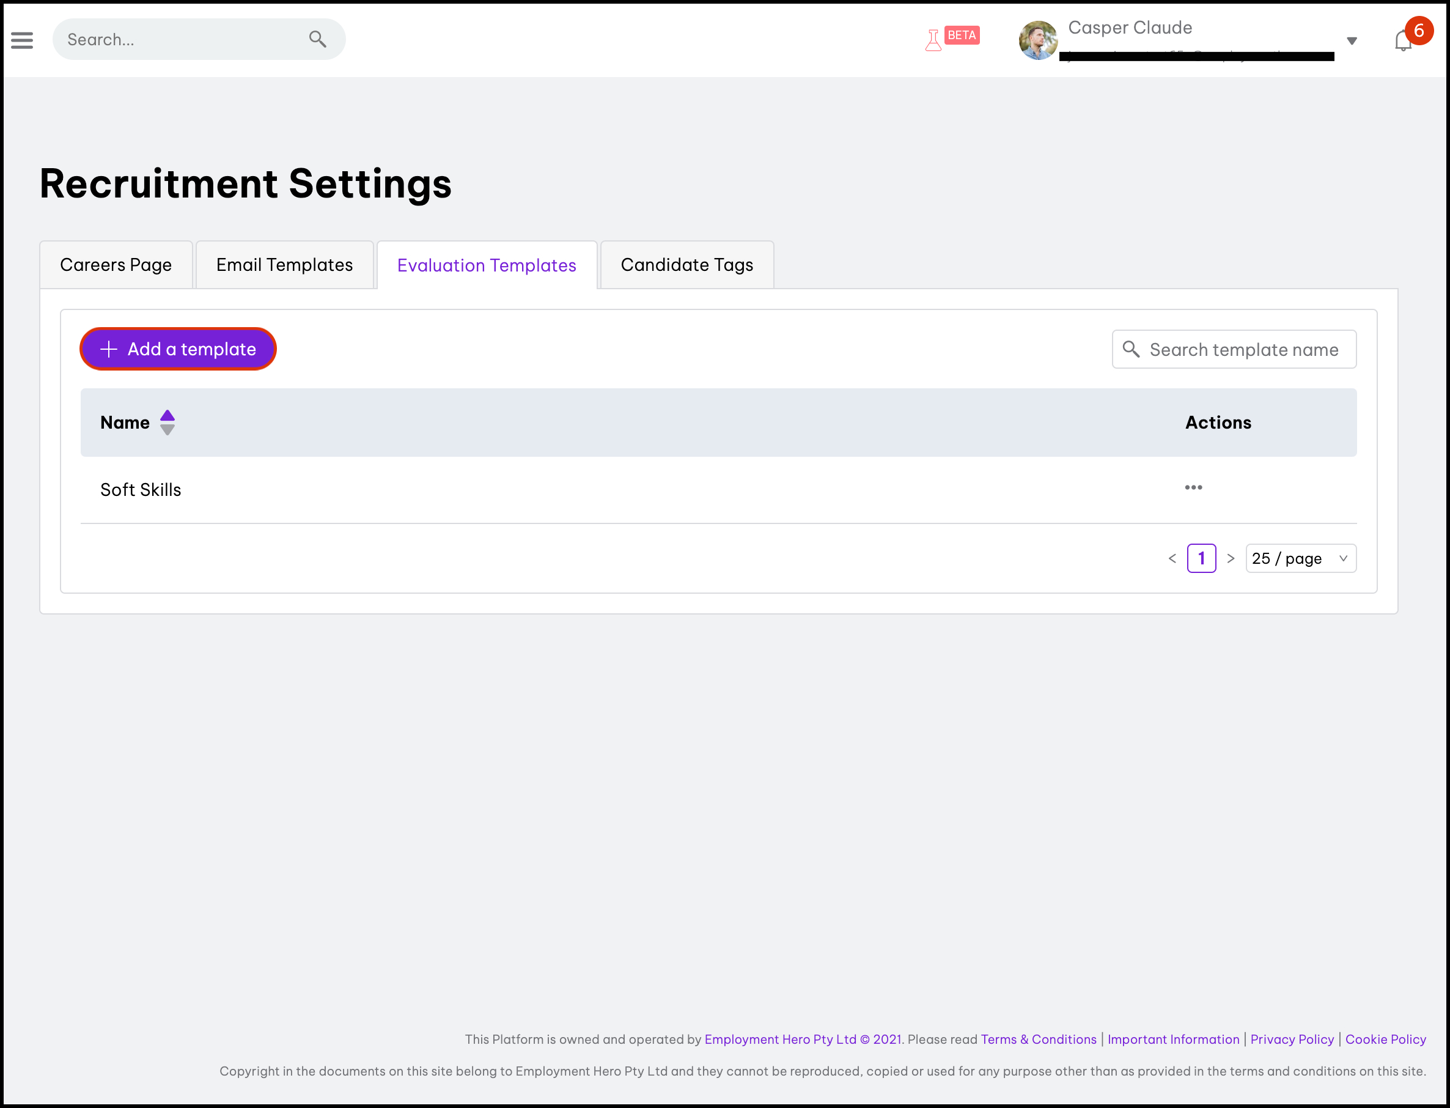Screen dimensions: 1450x1108
Task: Expand the user account dropdown arrow
Action: [x=1351, y=41]
